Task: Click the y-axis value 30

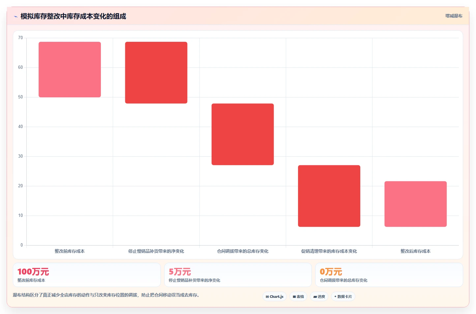Action: click(20, 156)
